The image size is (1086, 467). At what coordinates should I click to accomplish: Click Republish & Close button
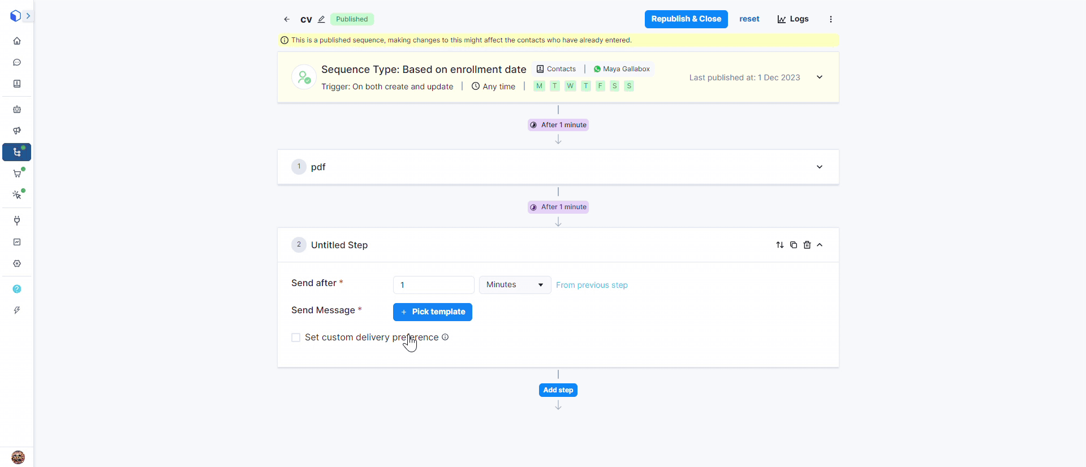coord(686,19)
